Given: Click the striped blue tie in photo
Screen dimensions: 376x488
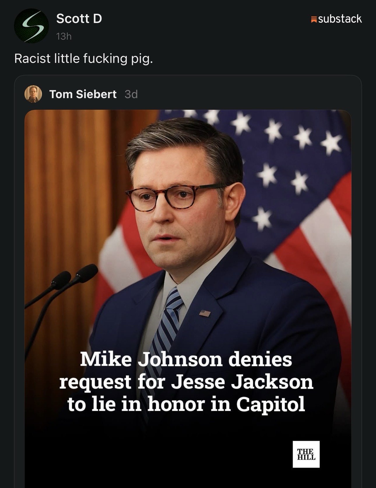Looking at the screenshot, I should click(169, 320).
